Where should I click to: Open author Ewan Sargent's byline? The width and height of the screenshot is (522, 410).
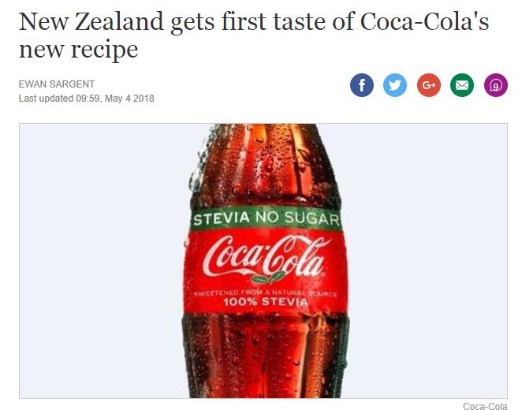(57, 84)
